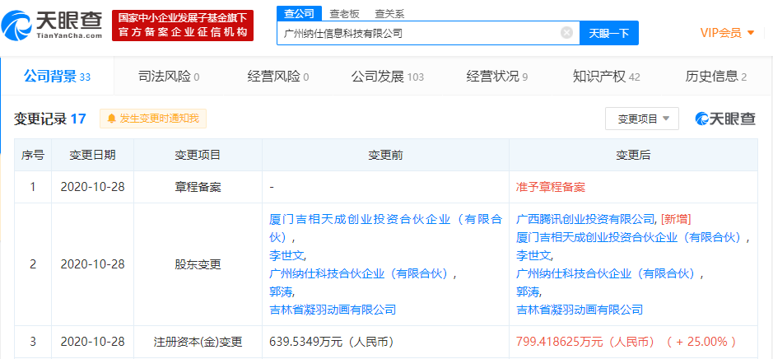Click the 变更前 column header

tap(385, 155)
